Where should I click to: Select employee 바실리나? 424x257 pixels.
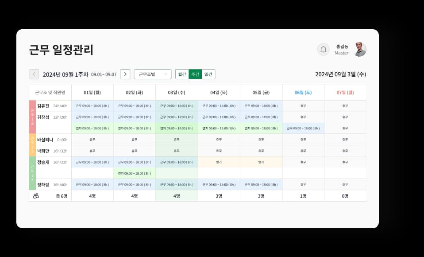pos(46,139)
